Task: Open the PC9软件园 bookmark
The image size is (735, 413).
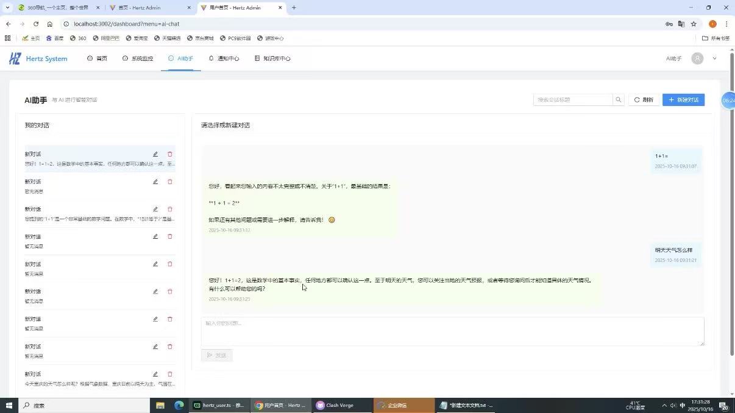Action: coord(235,38)
